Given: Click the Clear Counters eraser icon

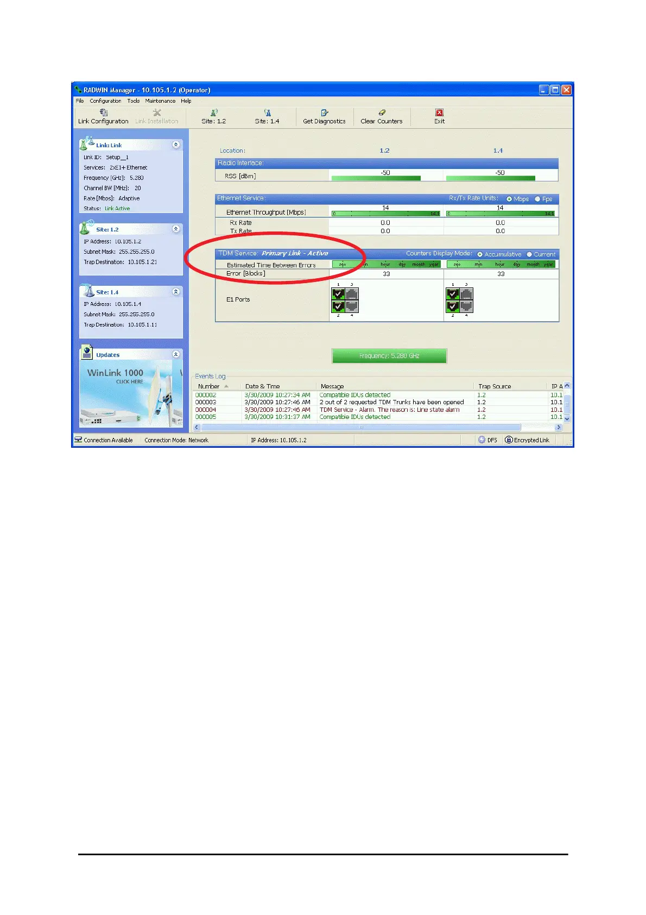Looking at the screenshot, I should coord(382,113).
